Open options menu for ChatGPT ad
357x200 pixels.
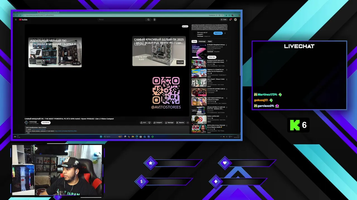click(225, 33)
